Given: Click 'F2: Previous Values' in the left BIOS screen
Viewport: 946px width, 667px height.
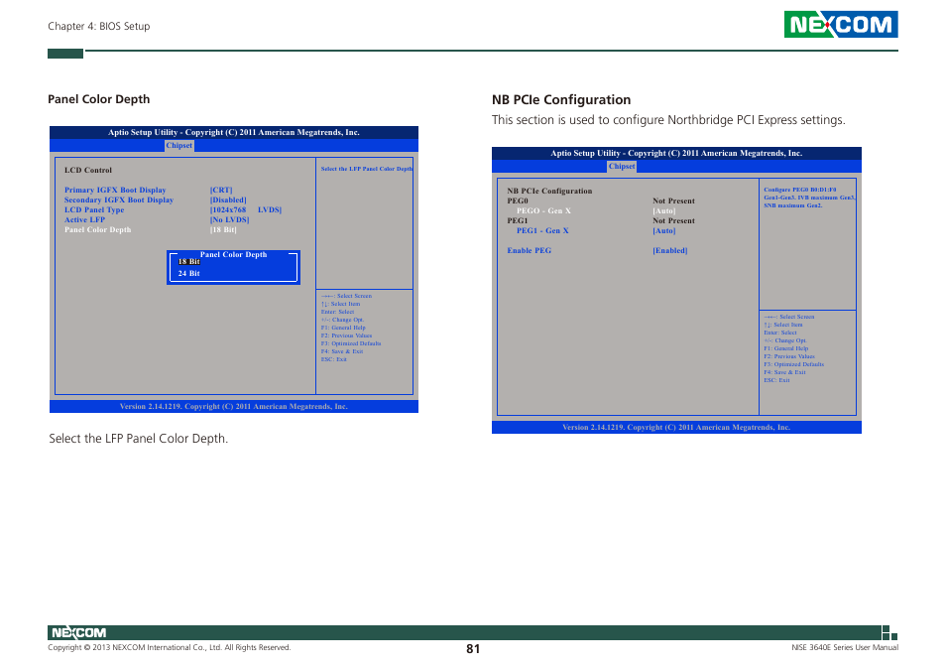Looking at the screenshot, I should [346, 335].
